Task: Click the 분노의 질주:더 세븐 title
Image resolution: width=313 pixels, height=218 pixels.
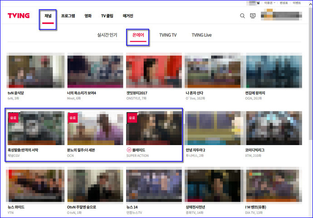Action: coord(81,150)
